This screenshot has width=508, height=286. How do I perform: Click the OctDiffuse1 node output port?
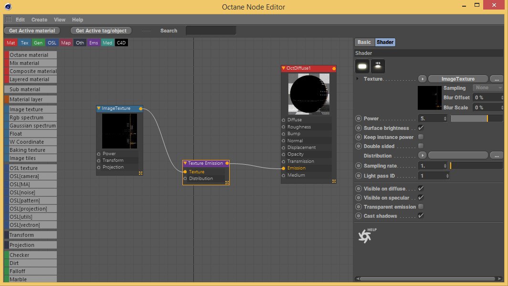[334, 68]
